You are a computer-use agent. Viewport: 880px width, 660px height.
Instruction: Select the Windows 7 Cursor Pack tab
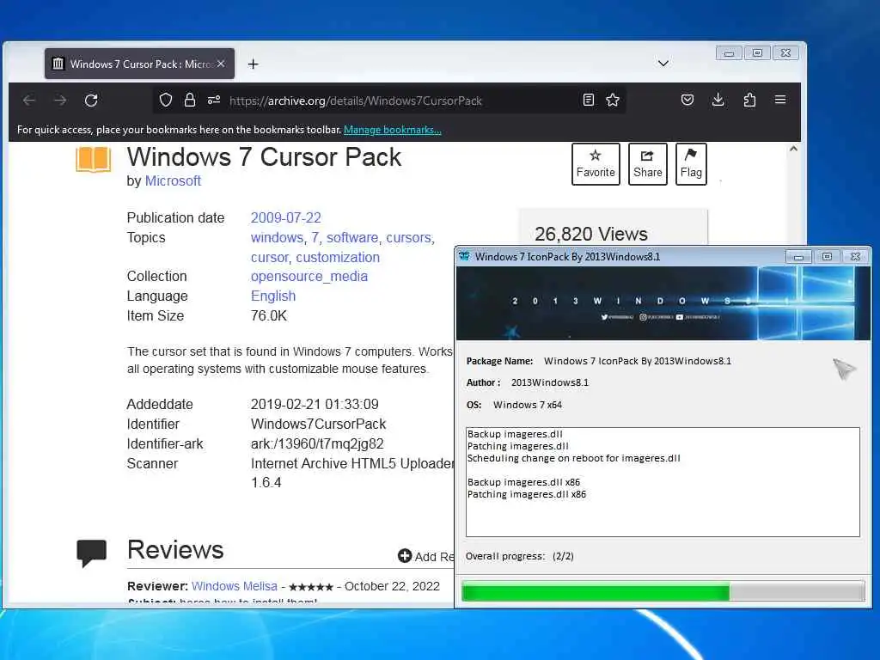(139, 64)
